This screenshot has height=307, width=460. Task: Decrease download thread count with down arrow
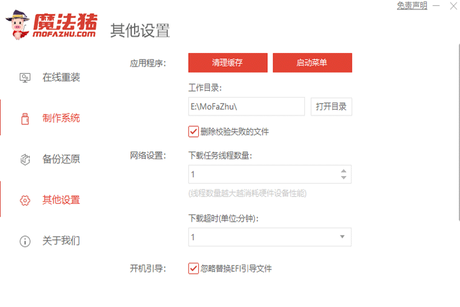[x=343, y=177]
